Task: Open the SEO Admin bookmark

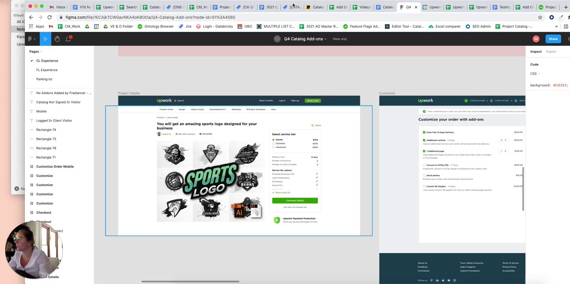Action: click(478, 26)
